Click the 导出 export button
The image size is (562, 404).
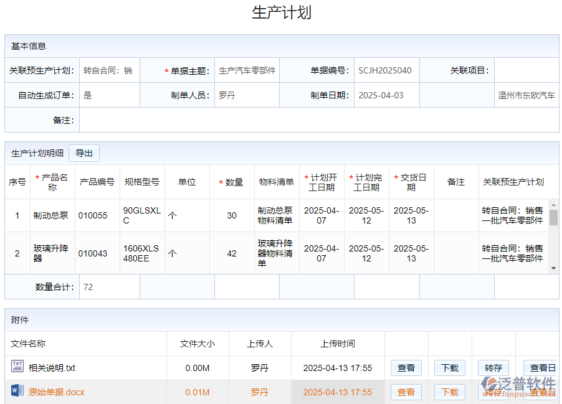pyautogui.click(x=83, y=153)
